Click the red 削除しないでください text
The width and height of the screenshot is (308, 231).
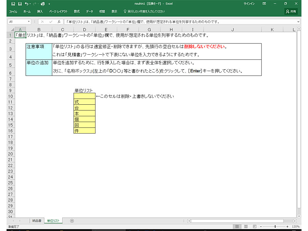(x=204, y=47)
